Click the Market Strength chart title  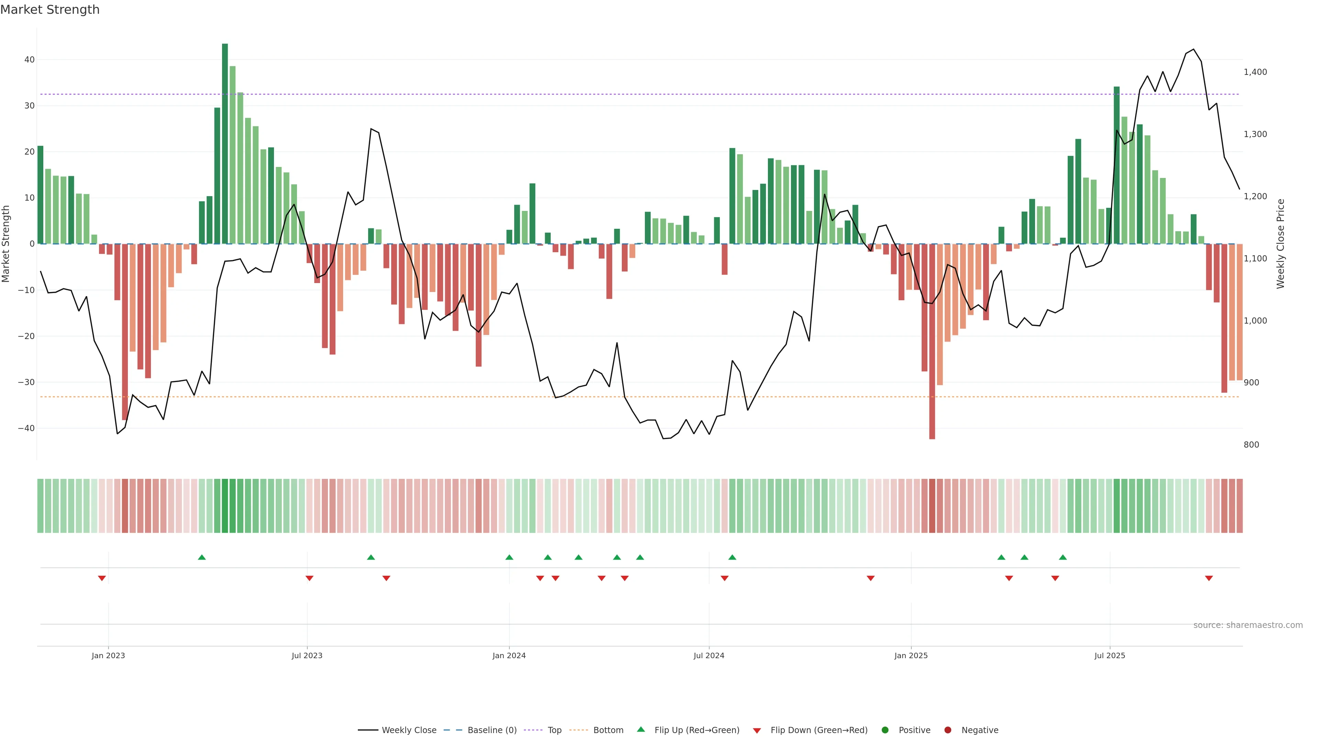(50, 10)
